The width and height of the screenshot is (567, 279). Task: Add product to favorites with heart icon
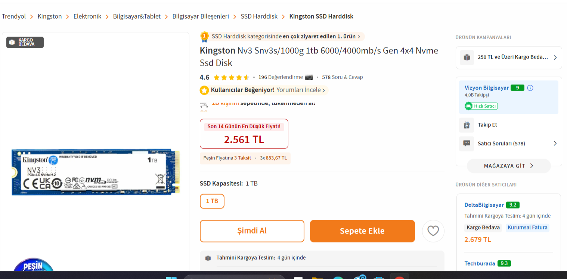click(x=433, y=231)
